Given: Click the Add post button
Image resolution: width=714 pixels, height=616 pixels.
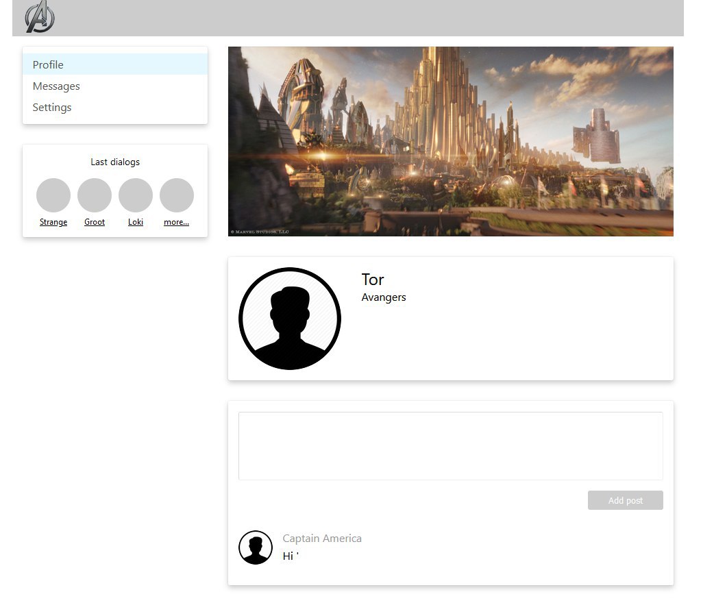Looking at the screenshot, I should pyautogui.click(x=625, y=500).
